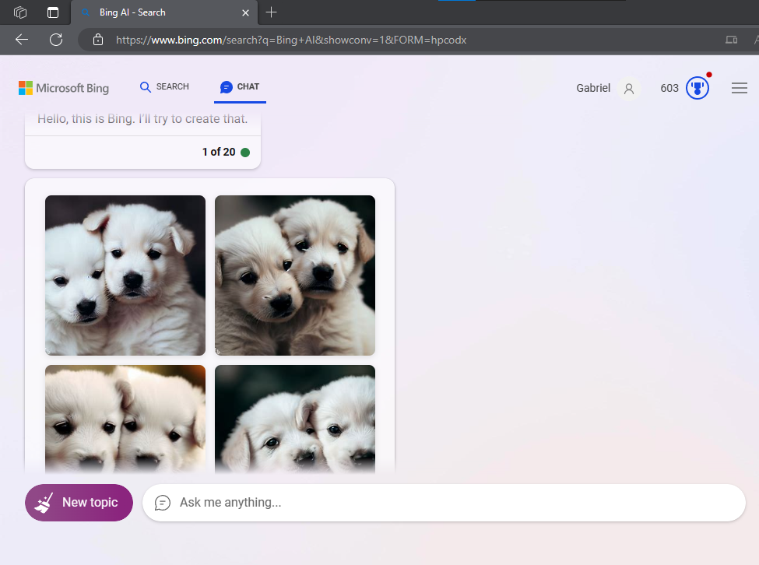Viewport: 759px width, 565px height.
Task: Open the bottom-left puppies image
Action: tap(125, 419)
